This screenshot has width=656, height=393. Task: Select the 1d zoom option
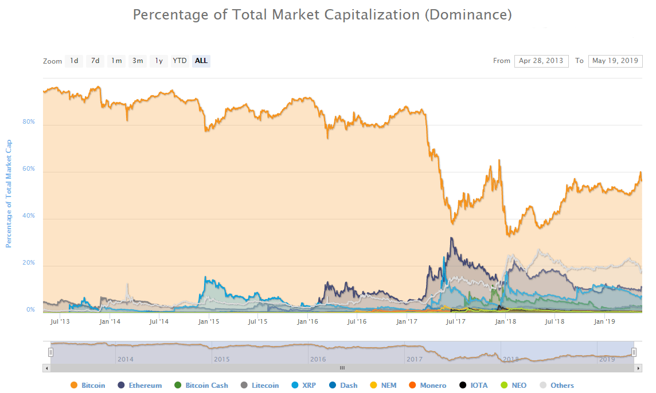pos(73,61)
